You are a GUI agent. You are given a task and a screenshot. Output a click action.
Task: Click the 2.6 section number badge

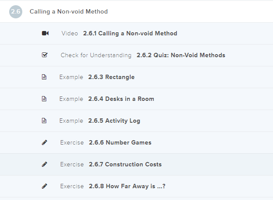pyautogui.click(x=16, y=12)
